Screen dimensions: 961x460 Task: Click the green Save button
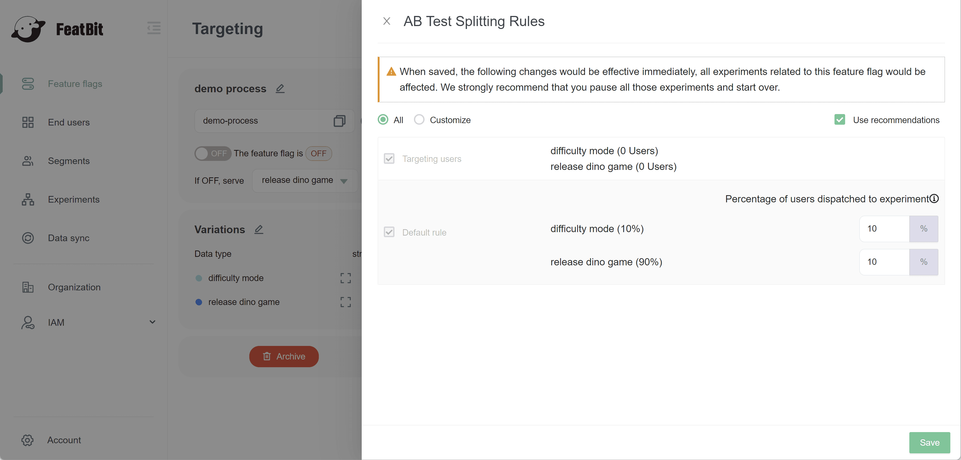[929, 442]
